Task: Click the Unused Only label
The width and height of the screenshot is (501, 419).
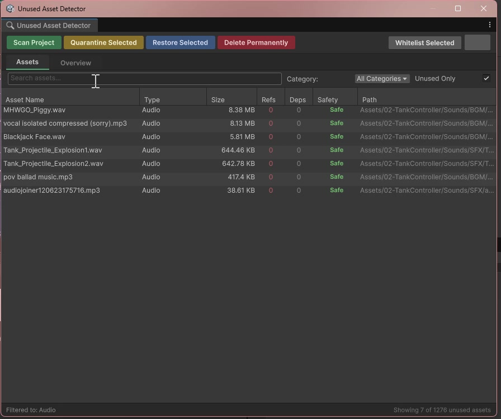Action: [435, 79]
